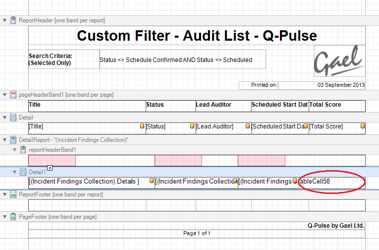
Task: Click binding icon on the third Detail1 cell, [(Incident Findings
Action: pyautogui.click(x=295, y=181)
